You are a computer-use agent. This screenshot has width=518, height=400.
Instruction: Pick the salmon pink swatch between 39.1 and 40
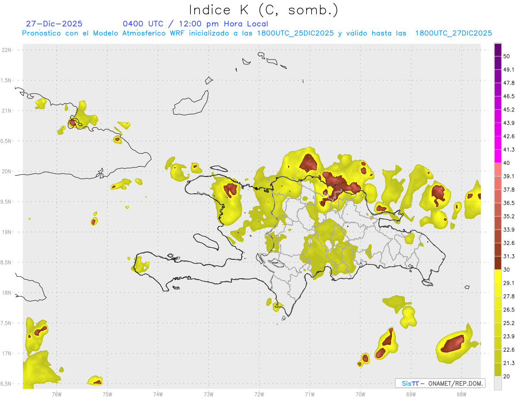click(498, 170)
